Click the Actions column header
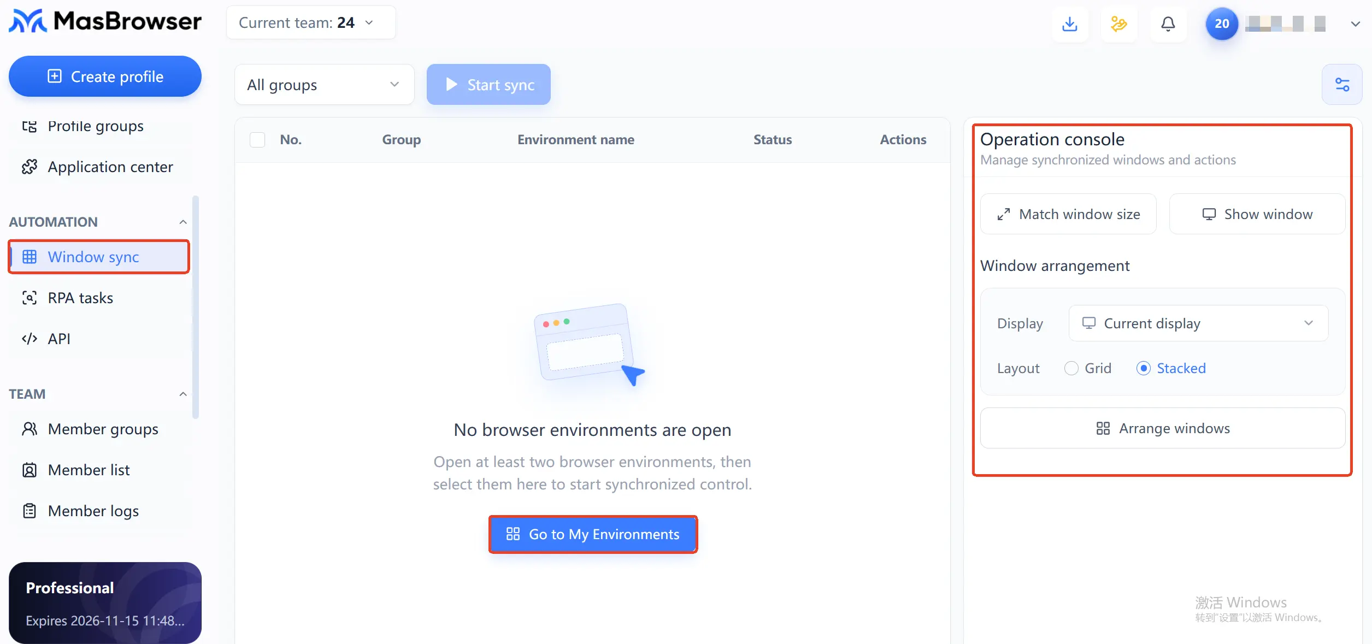Image resolution: width=1372 pixels, height=644 pixels. [x=903, y=140]
